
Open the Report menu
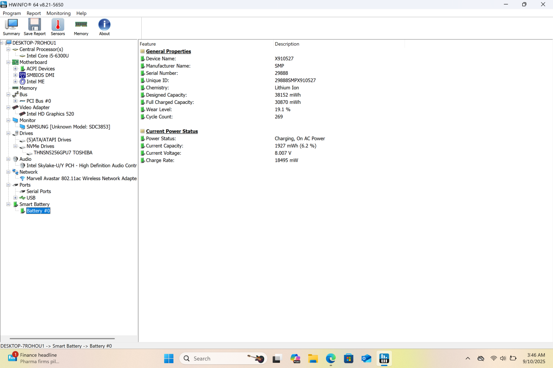34,13
